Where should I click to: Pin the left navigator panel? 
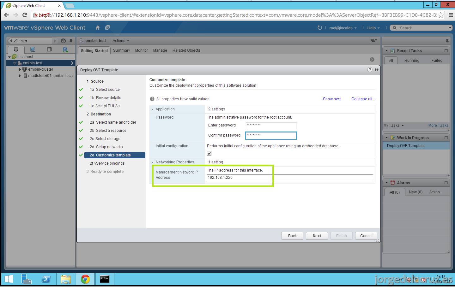tap(71, 41)
